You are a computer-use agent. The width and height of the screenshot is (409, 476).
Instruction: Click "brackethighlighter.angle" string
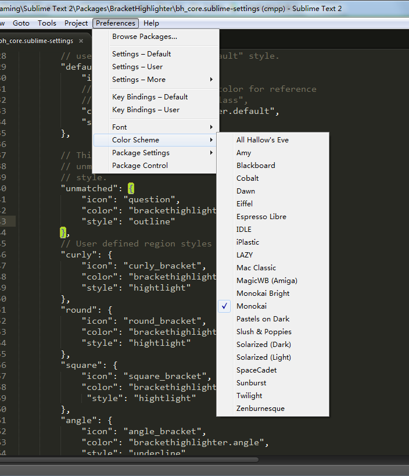pos(196,443)
